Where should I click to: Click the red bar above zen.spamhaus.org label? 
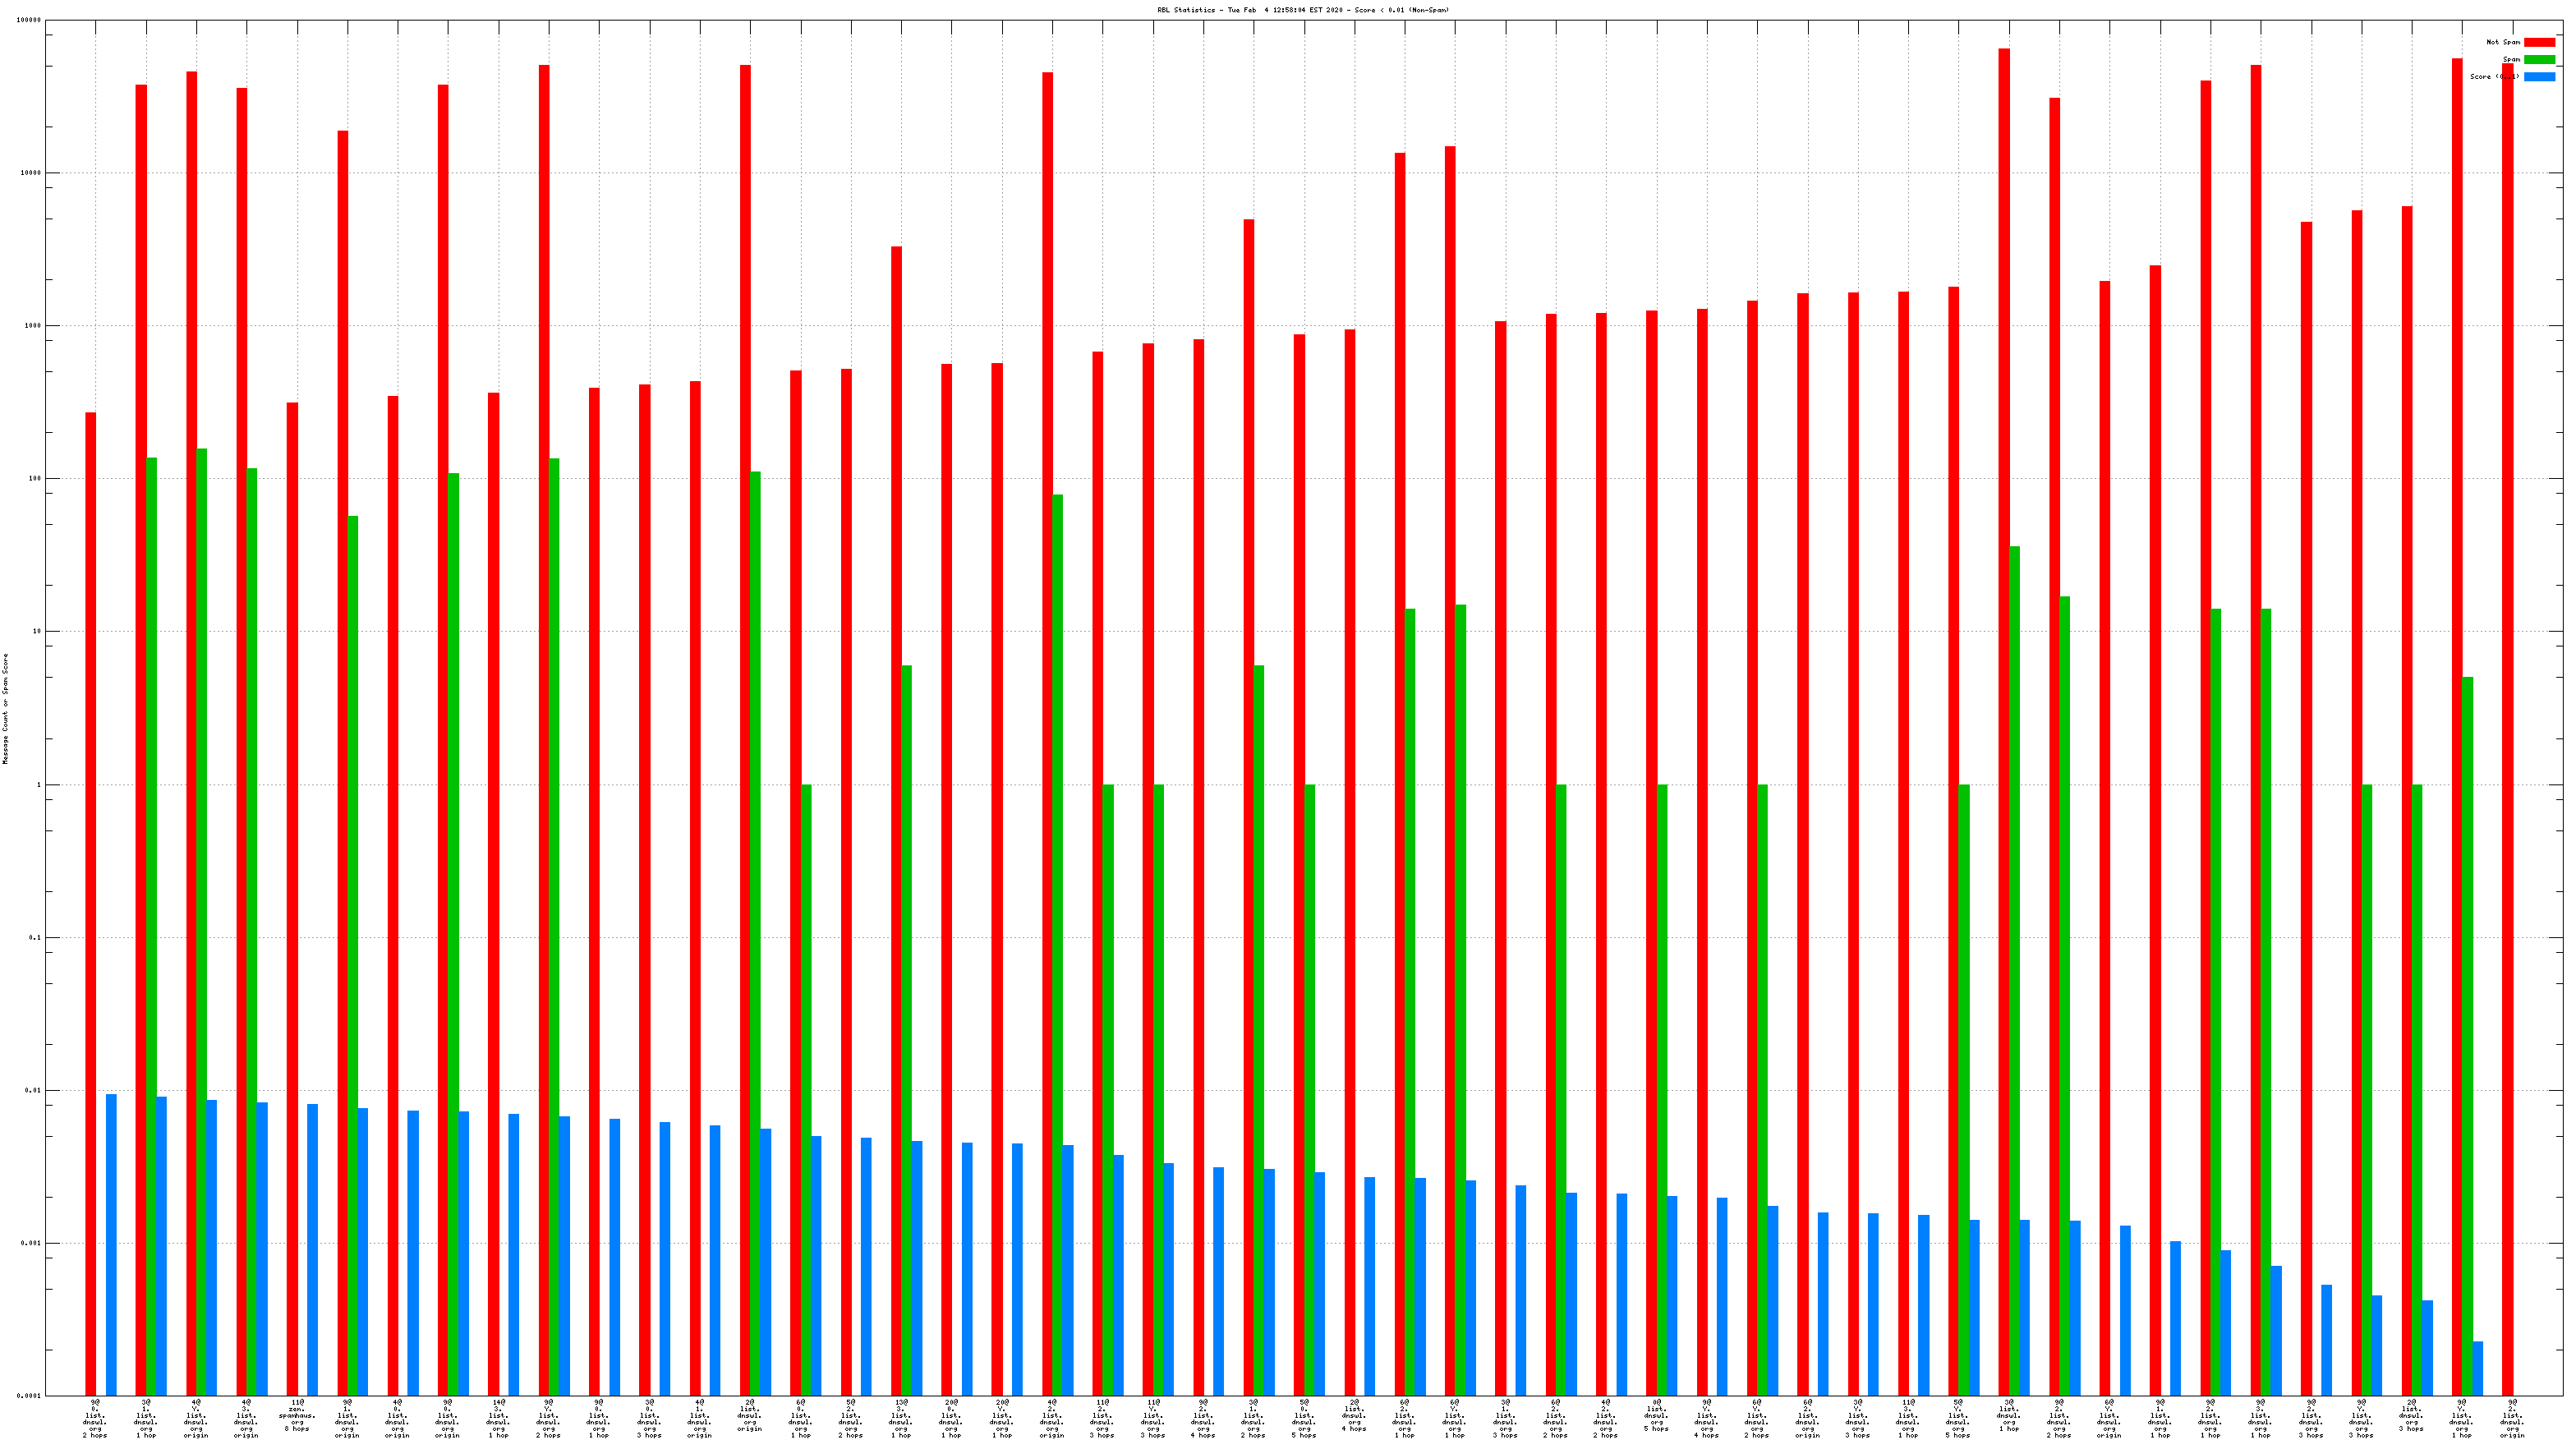(x=292, y=900)
